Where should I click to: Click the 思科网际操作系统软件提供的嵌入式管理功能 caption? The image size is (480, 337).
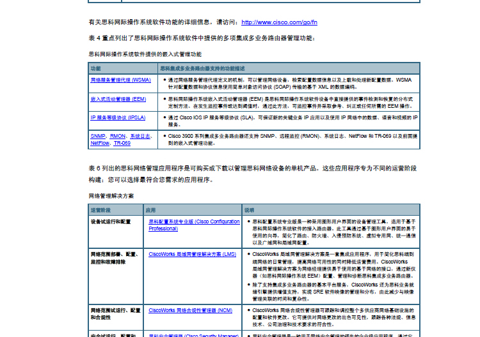(145, 54)
